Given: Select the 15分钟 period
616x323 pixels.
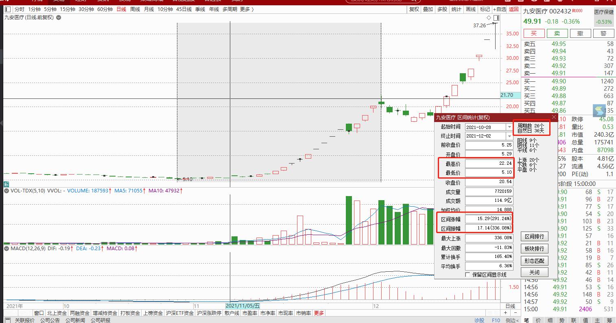Looking at the screenshot, I should tap(67, 9).
